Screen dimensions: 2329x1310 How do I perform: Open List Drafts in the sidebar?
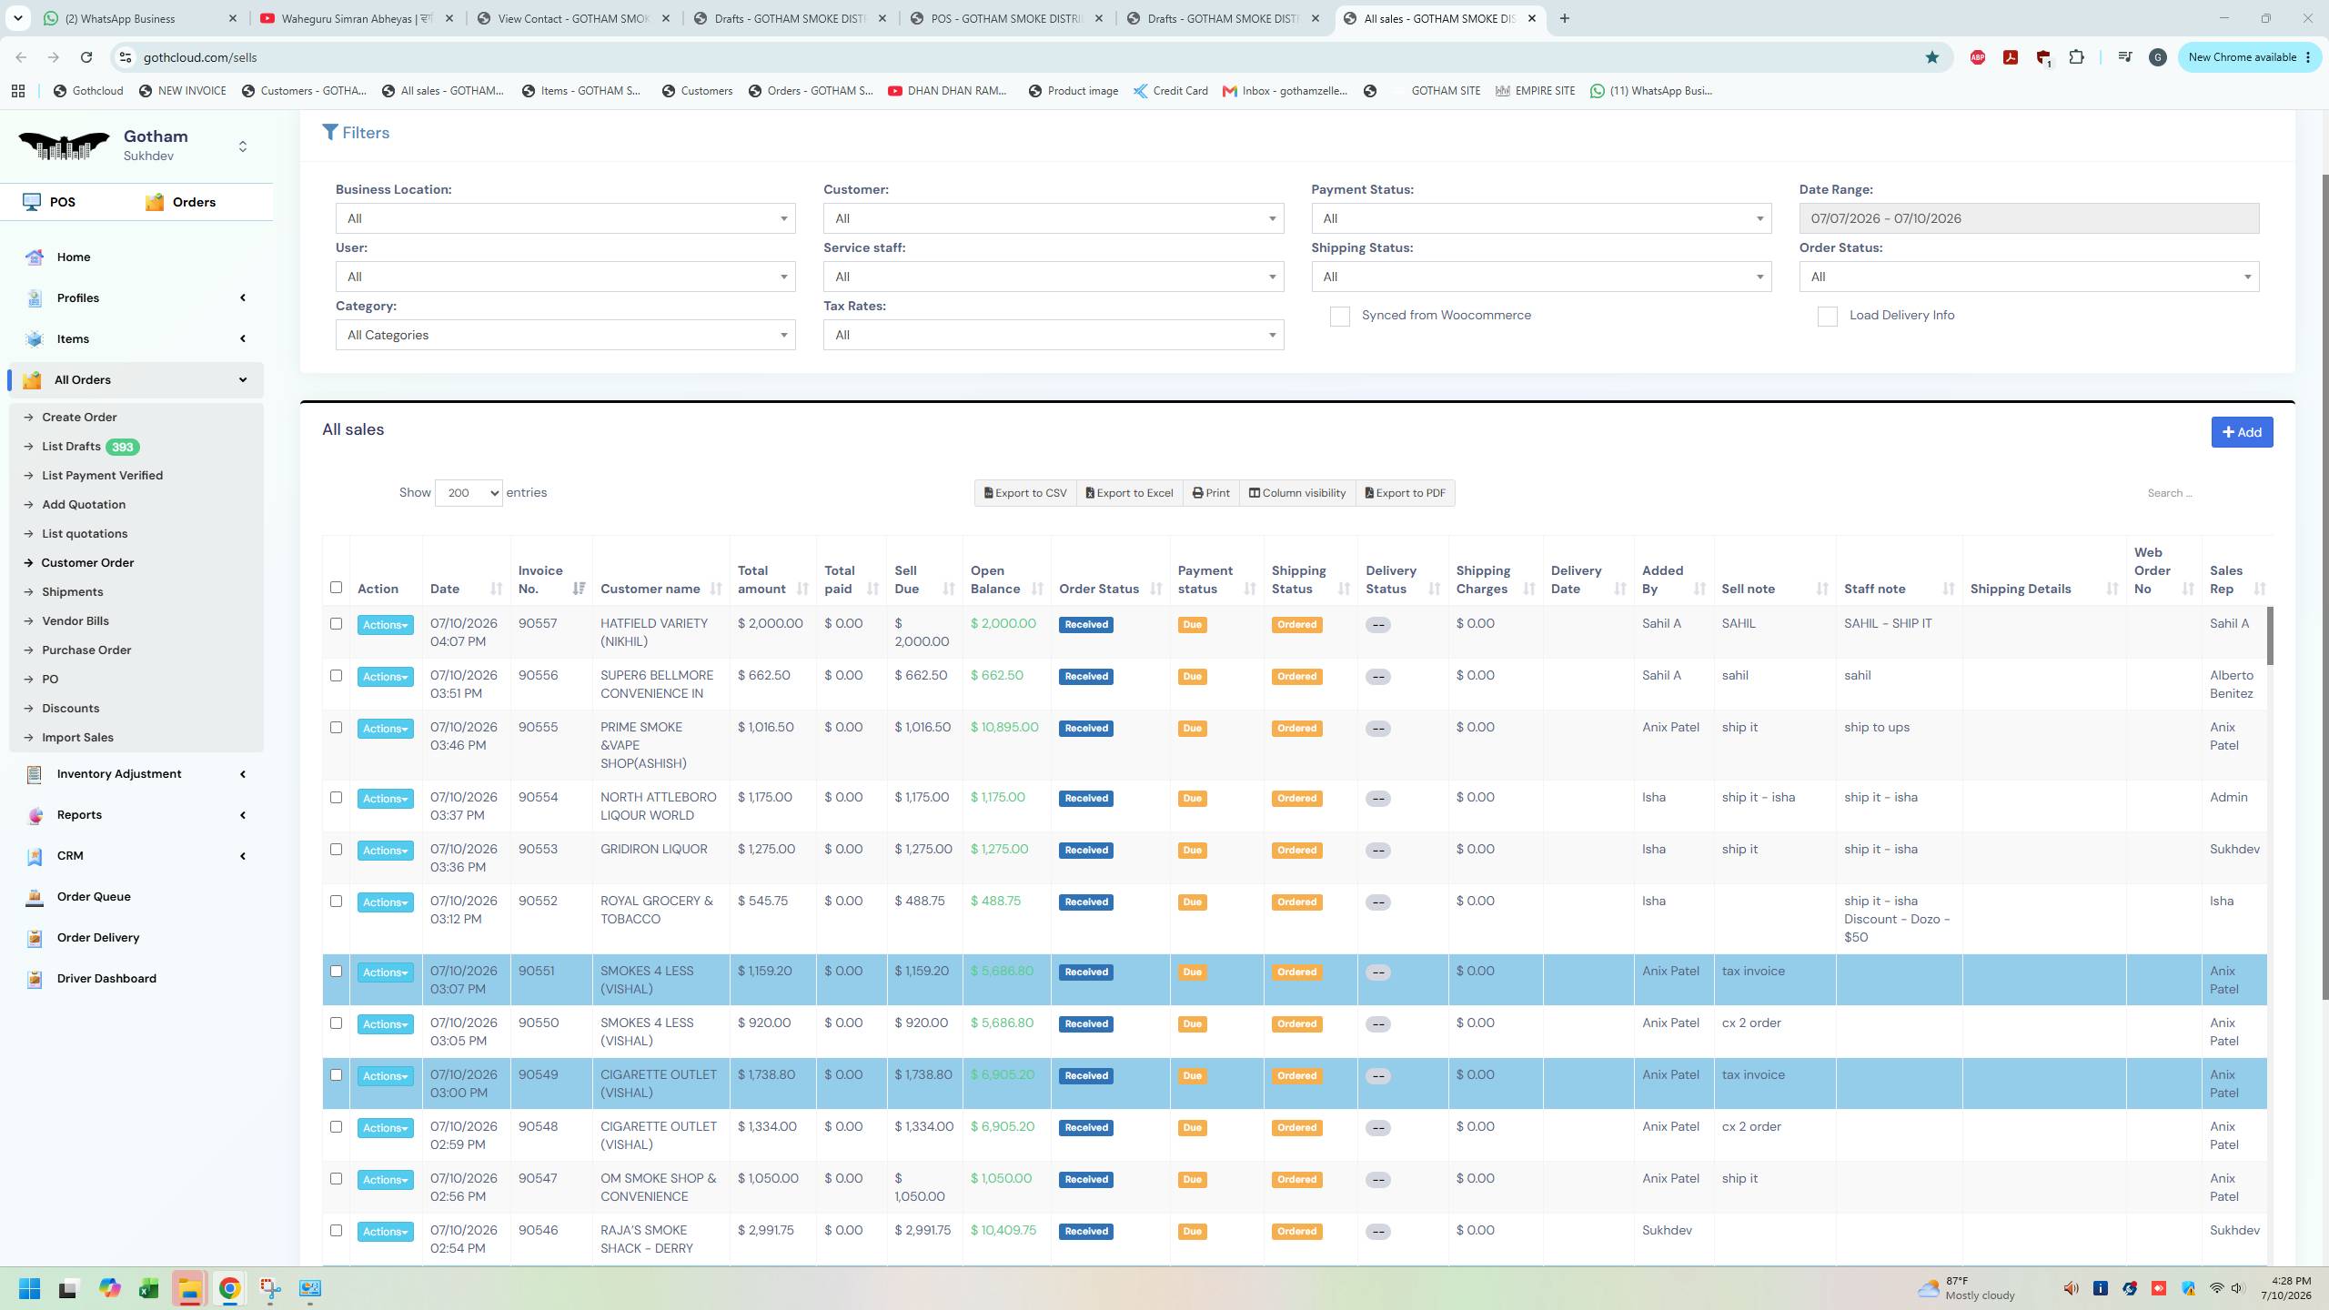coord(71,447)
